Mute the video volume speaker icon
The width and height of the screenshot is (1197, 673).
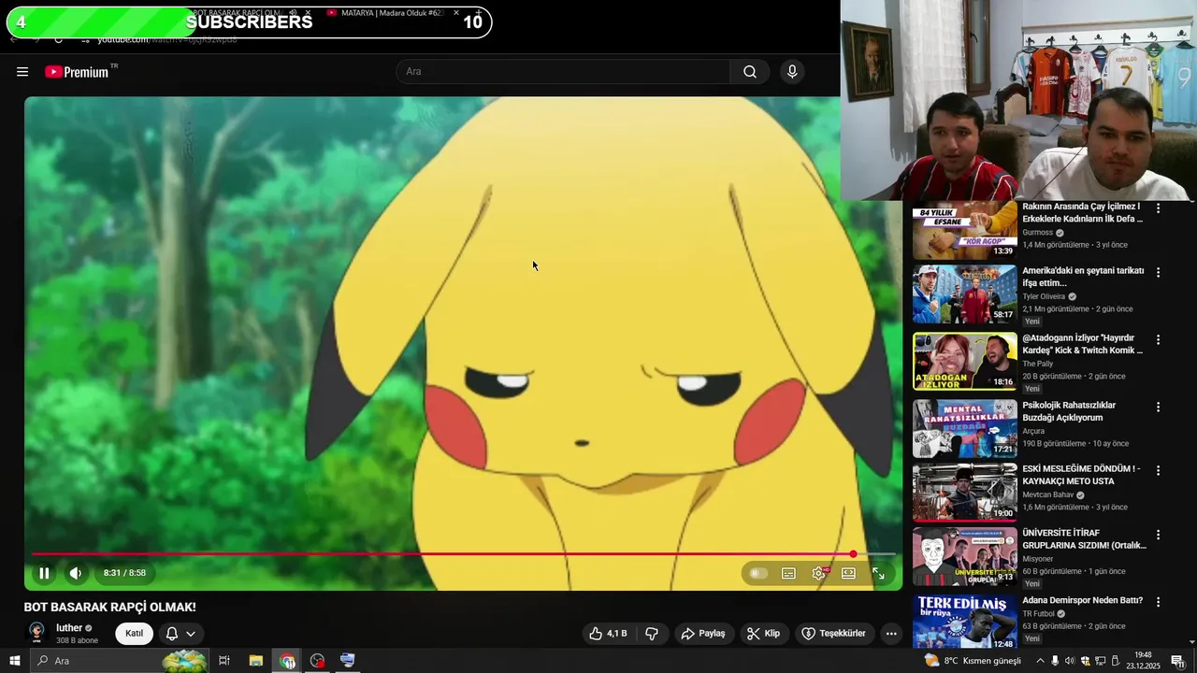(76, 573)
